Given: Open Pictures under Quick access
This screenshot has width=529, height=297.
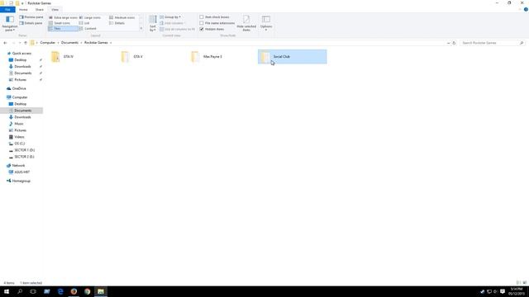Looking at the screenshot, I should [20, 80].
